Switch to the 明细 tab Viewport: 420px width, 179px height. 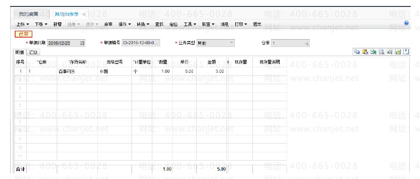[19, 52]
